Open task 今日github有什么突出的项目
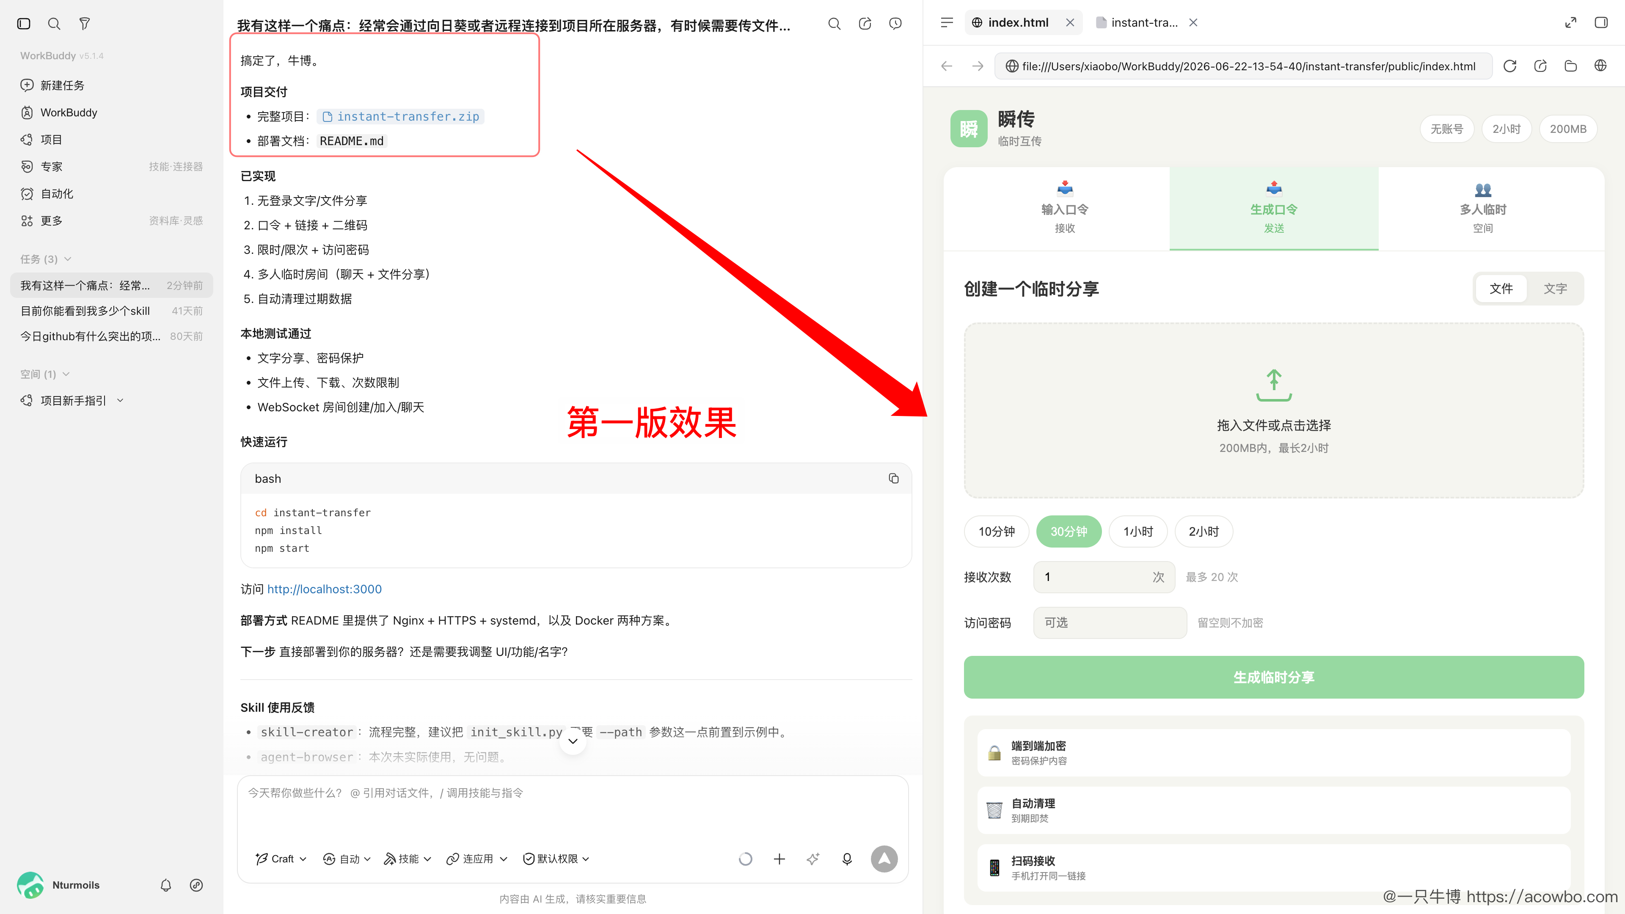This screenshot has height=914, width=1625. tap(112, 336)
